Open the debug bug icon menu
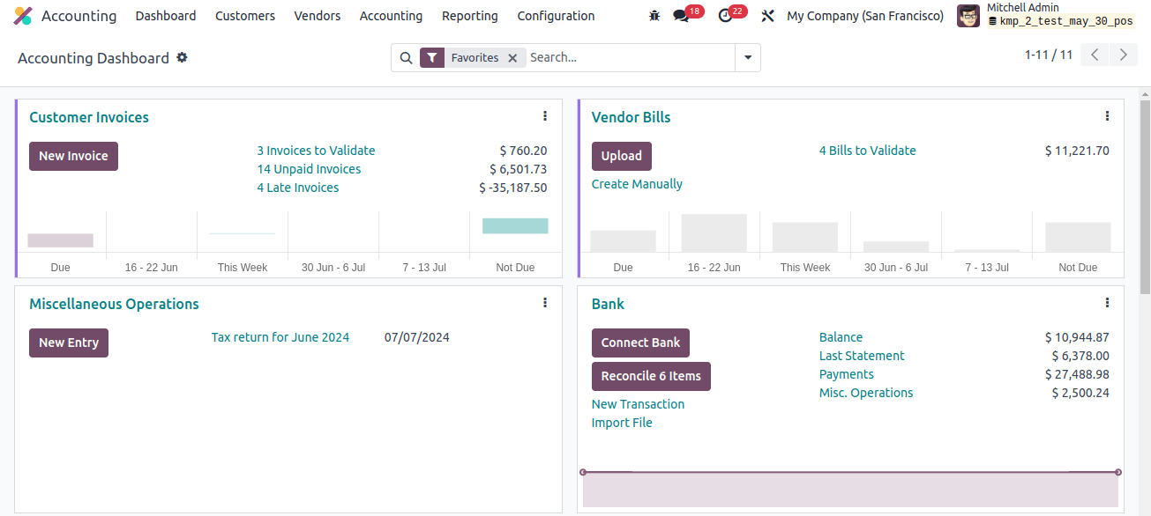 click(x=654, y=16)
